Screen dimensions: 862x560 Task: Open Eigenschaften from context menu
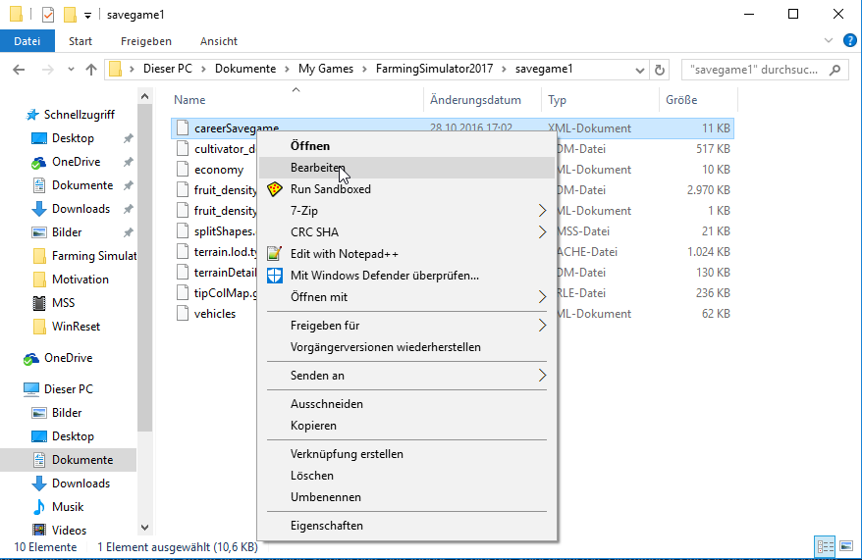tap(406, 526)
